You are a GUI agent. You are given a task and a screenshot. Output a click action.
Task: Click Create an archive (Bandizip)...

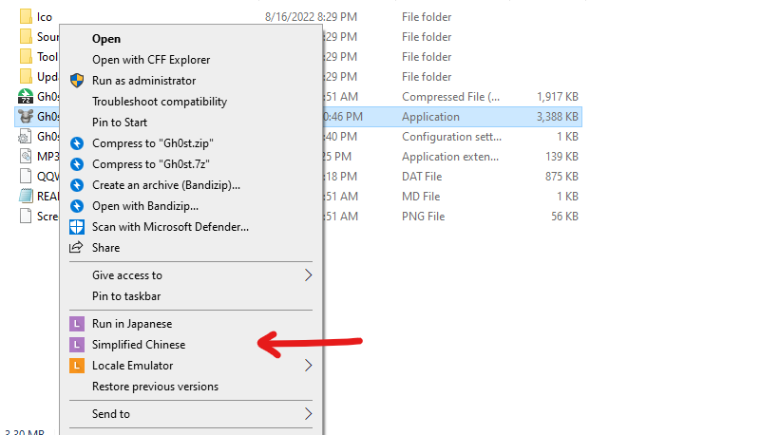(165, 185)
